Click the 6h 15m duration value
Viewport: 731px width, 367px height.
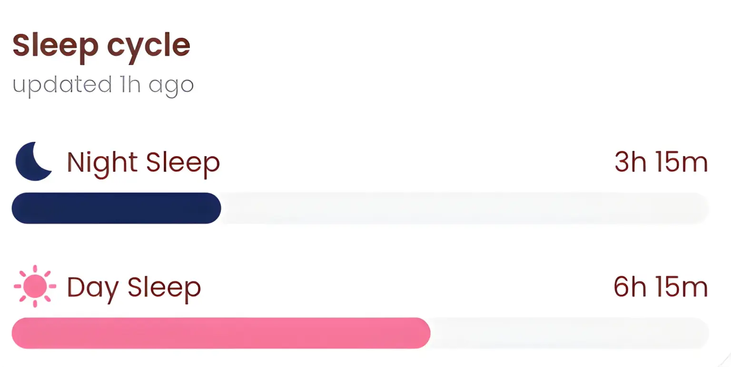[x=661, y=287]
